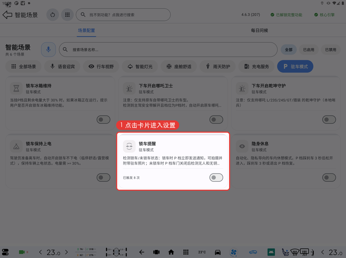
Task: Click tent icon on 锁车保持上电 card
Action: pyautogui.click(x=16, y=146)
